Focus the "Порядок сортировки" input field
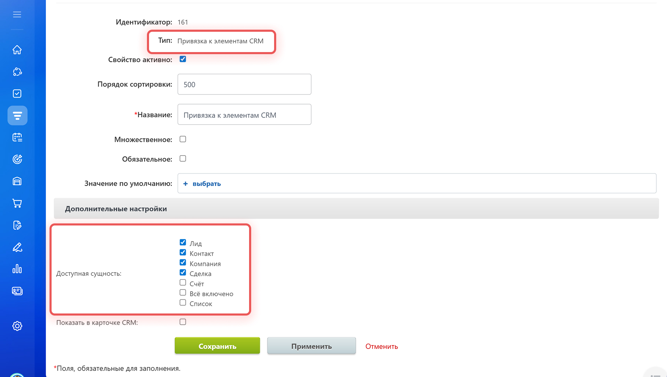 point(244,84)
